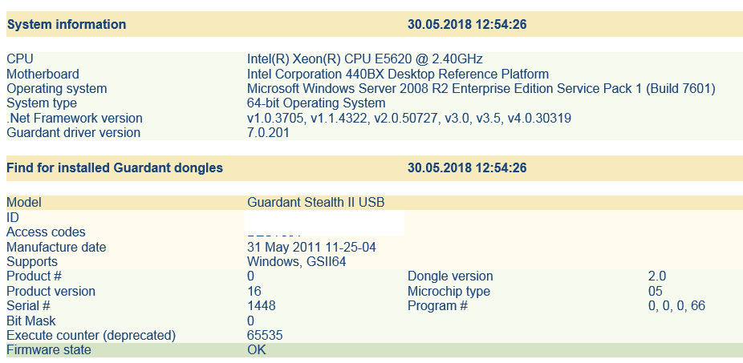Click the Product version value 16
This screenshot has width=743, height=363.
[x=254, y=292]
